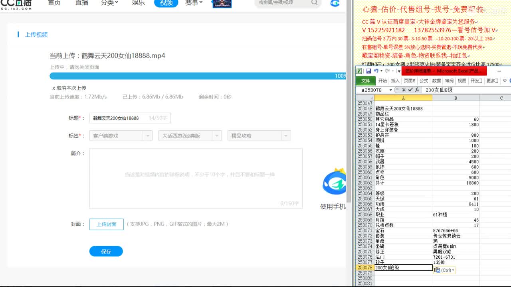Click the 标题 title input field
The height and width of the screenshot is (287, 511).
click(130, 118)
